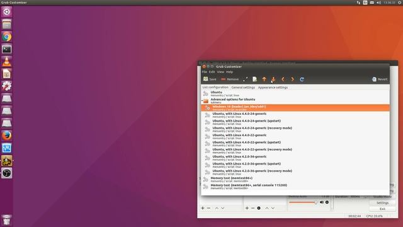Select 'Ubuntu, with Linux 4.4.0-24-generic (upstart)' entry
The width and height of the screenshot is (403, 227).
pyautogui.click(x=295, y=122)
